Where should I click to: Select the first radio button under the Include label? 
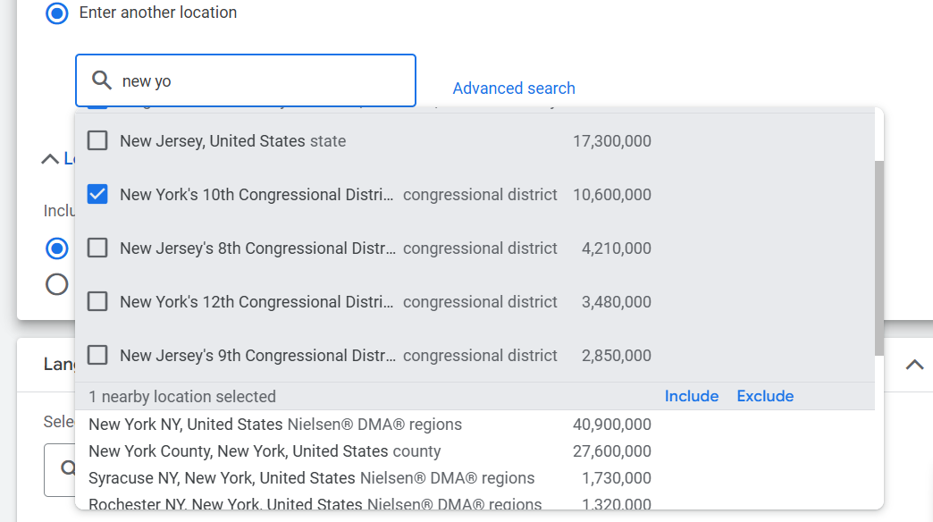pyautogui.click(x=57, y=248)
